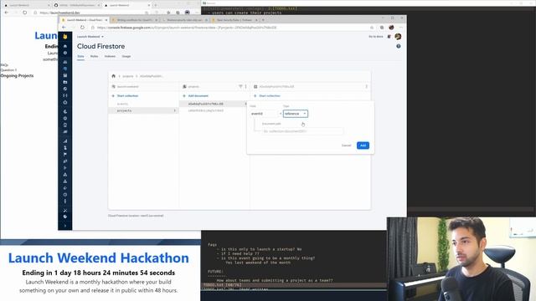Switch to the Data tab
The image size is (536, 301).
80,56
